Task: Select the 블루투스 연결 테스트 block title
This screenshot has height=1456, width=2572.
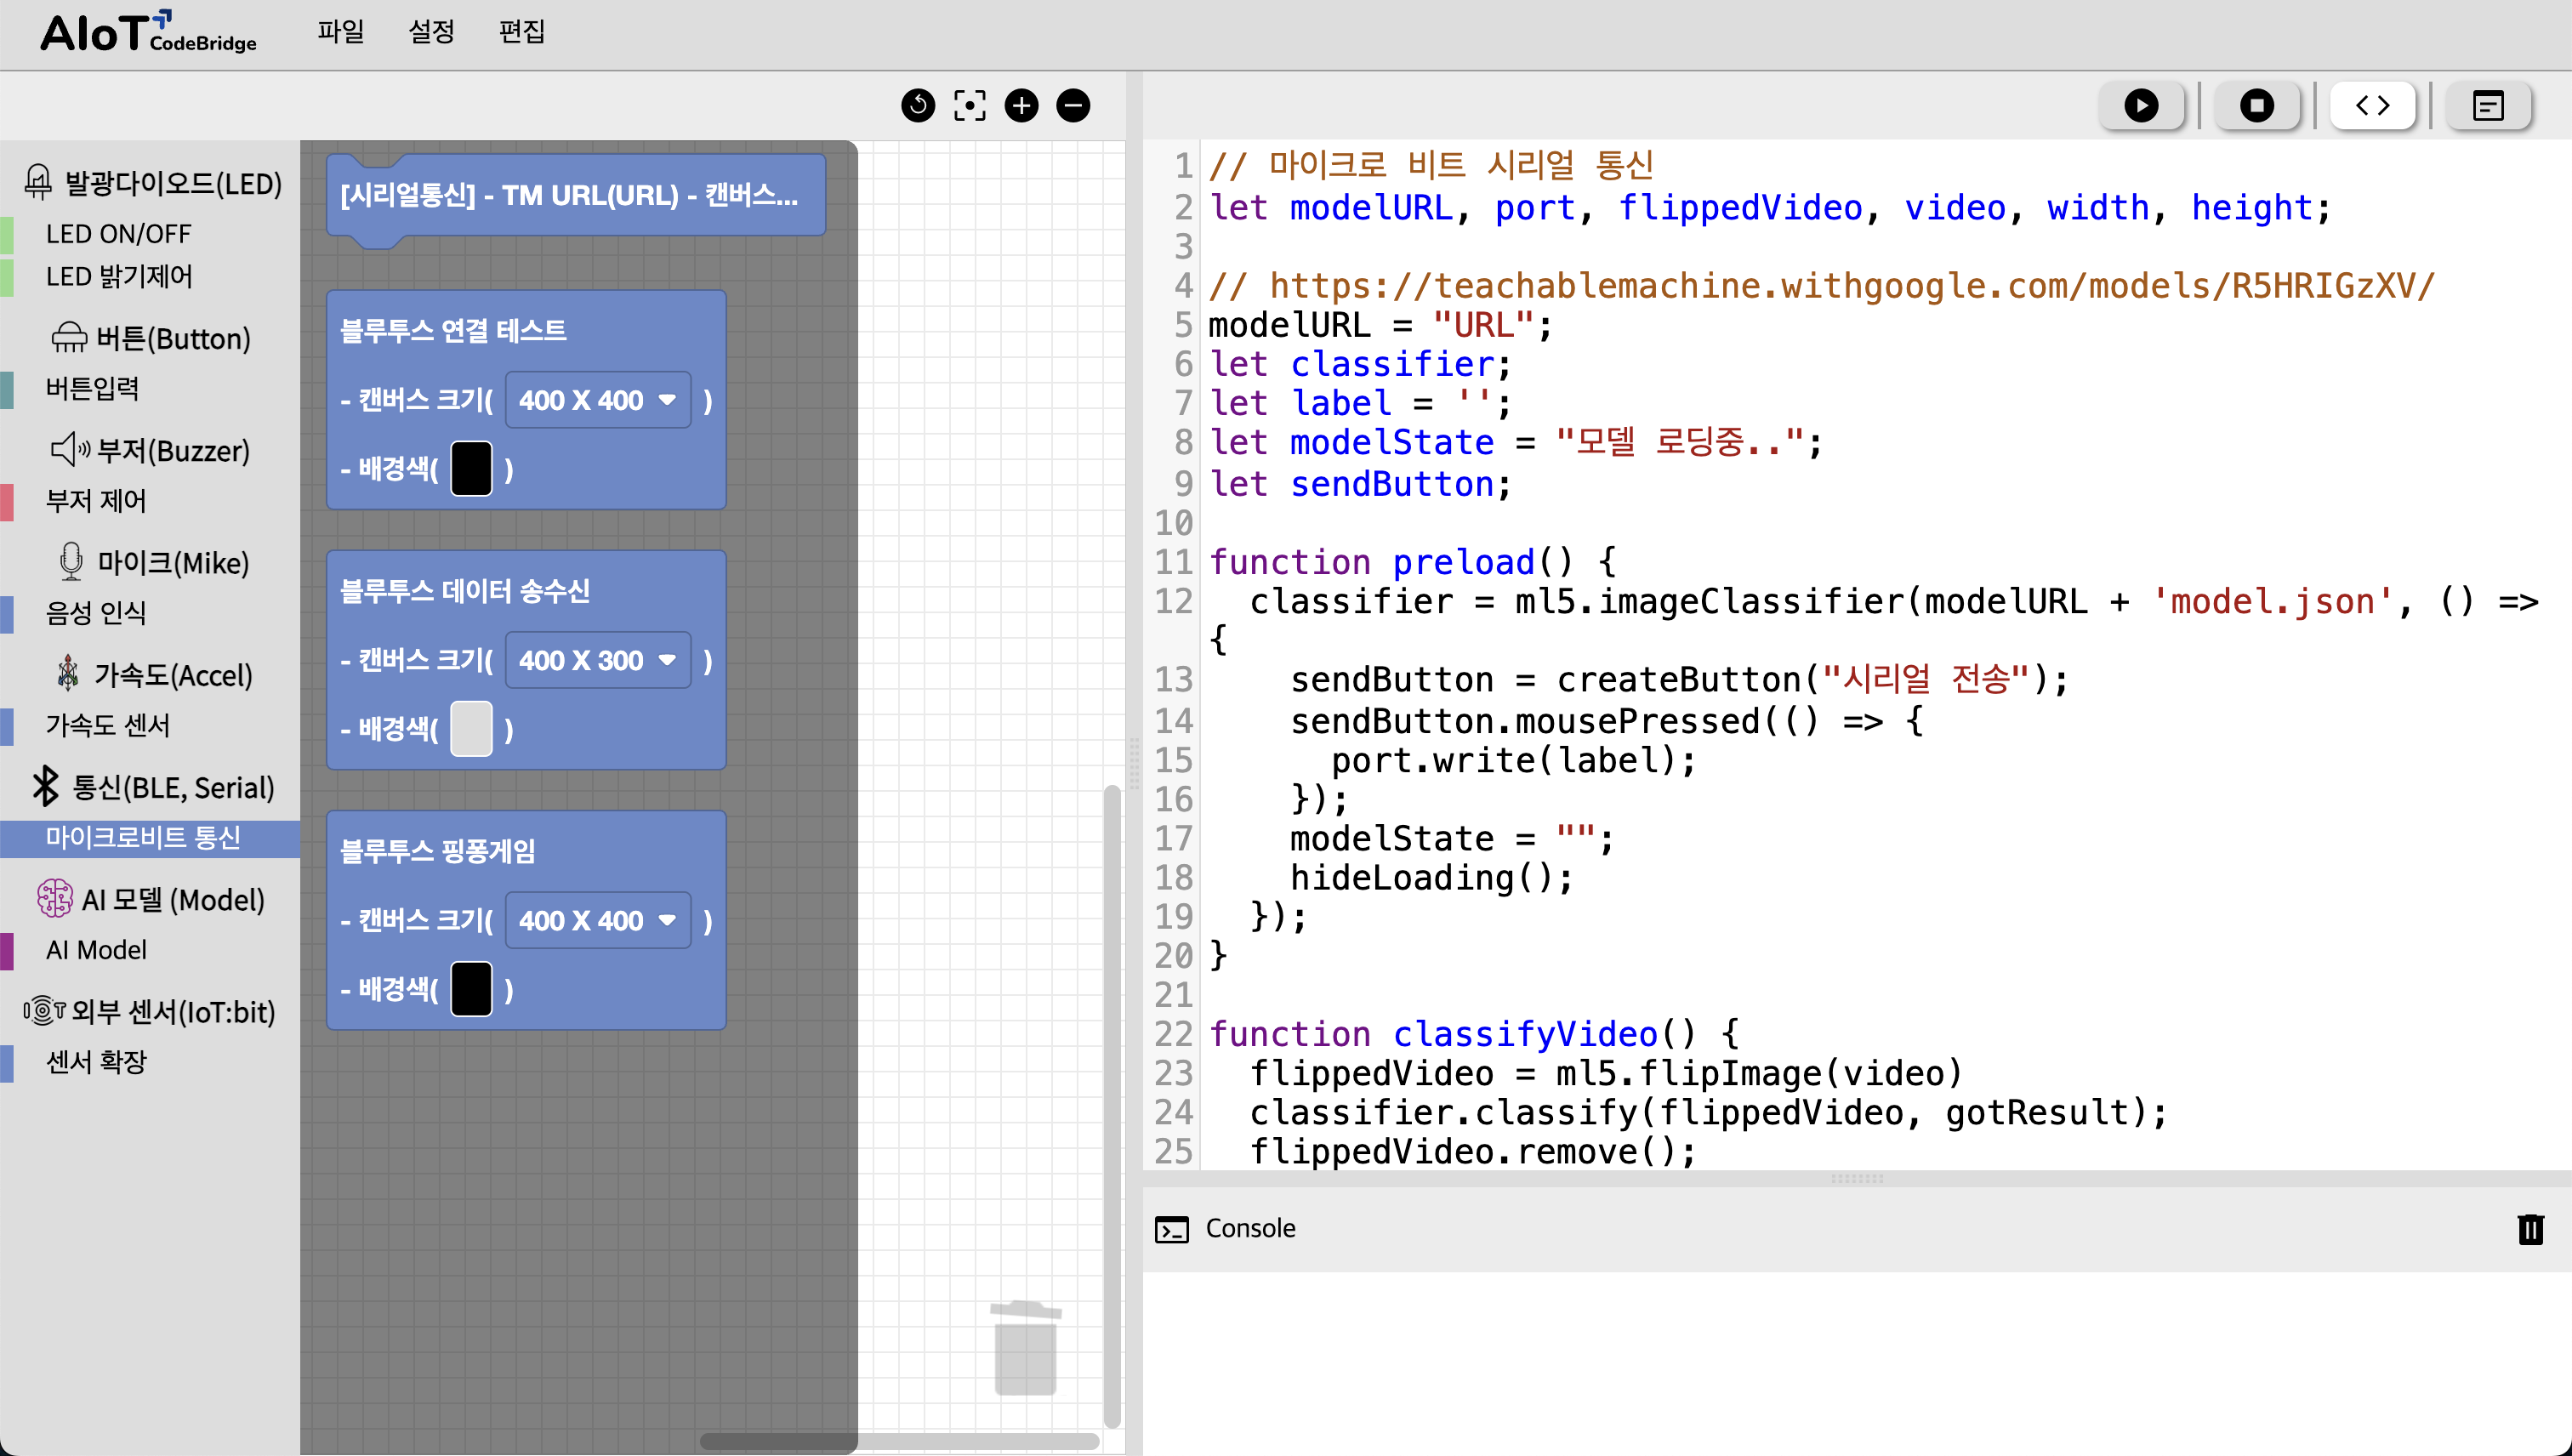Action: 453,330
